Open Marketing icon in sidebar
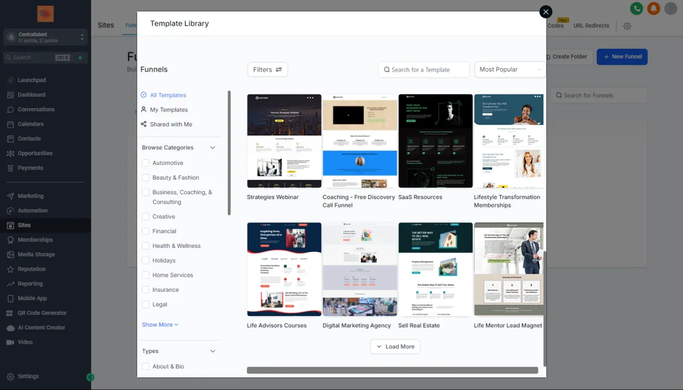The width and height of the screenshot is (683, 390). 11,196
